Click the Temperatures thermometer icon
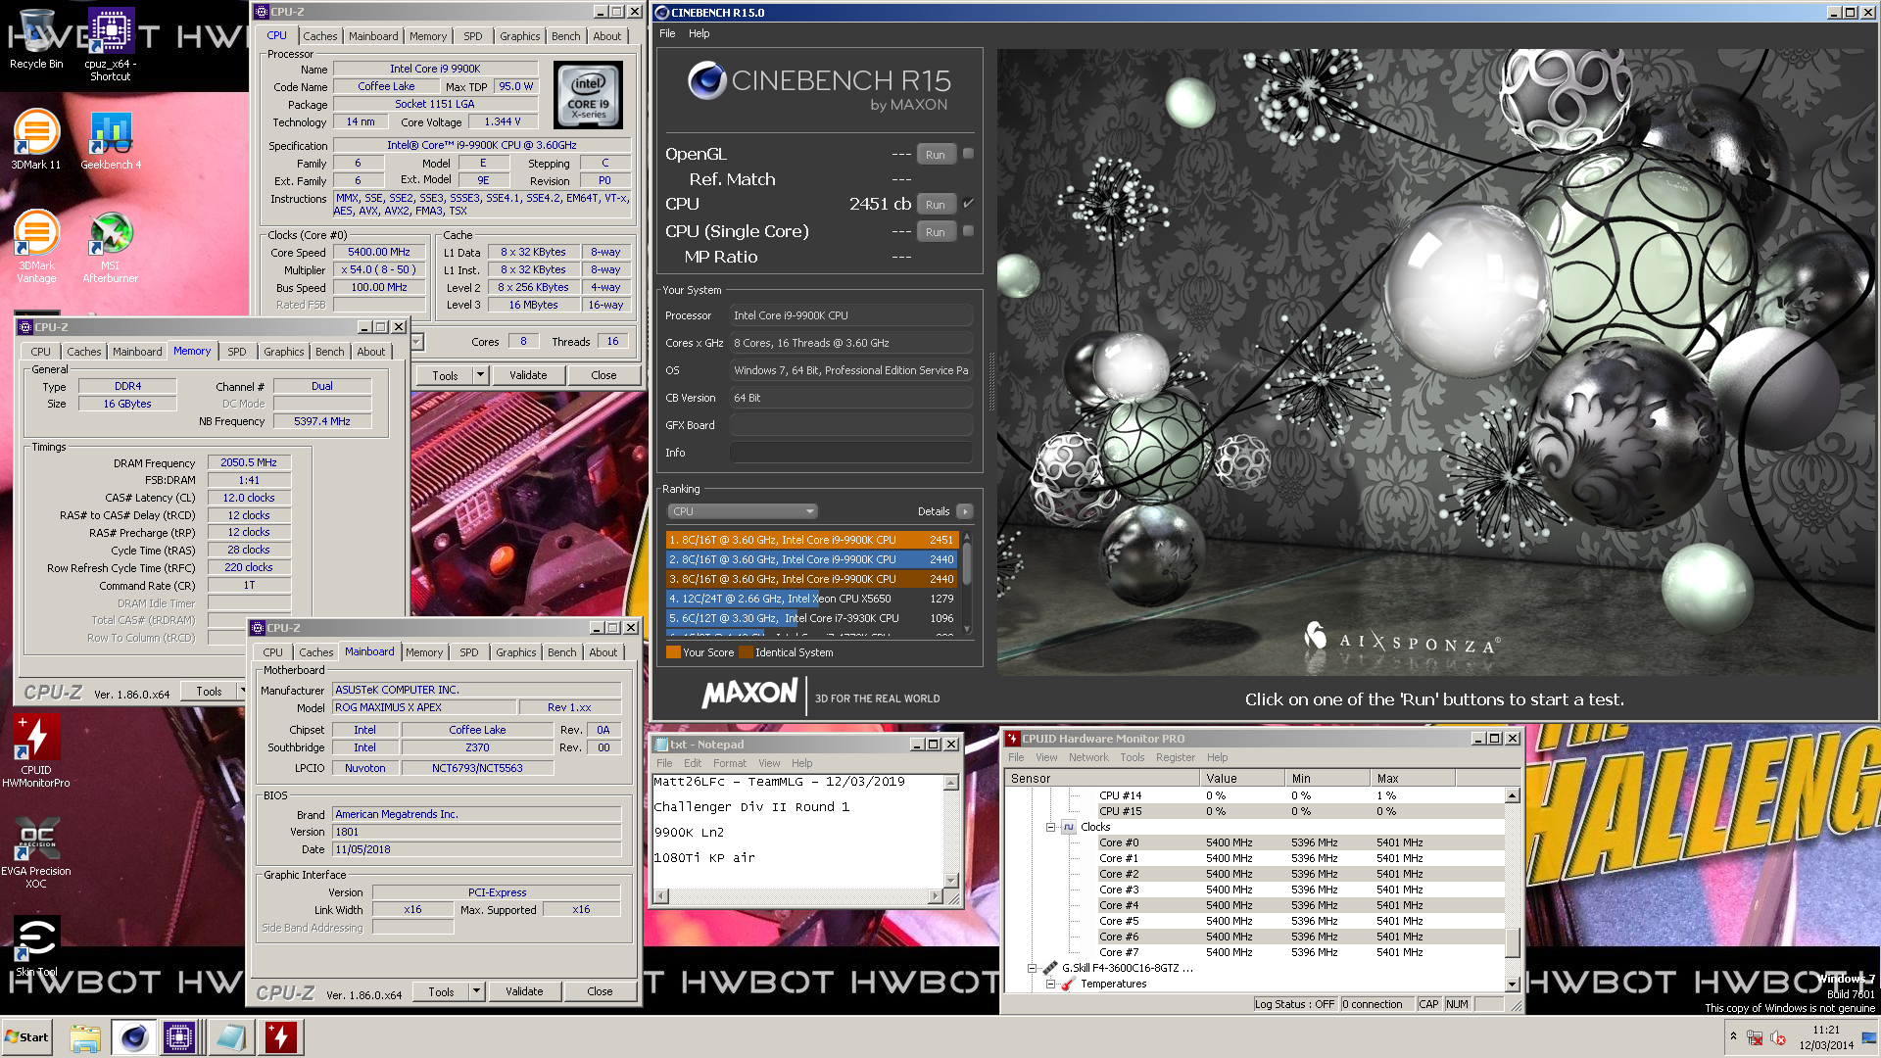The image size is (1881, 1058). coord(1068,984)
